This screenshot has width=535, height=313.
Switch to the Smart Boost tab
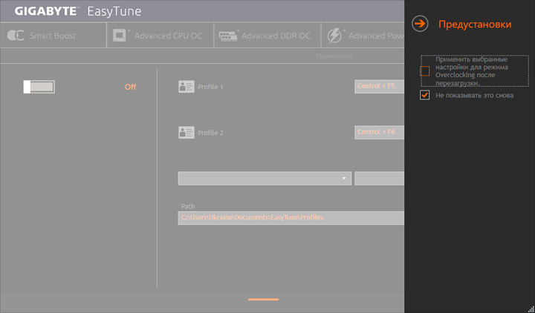point(53,35)
